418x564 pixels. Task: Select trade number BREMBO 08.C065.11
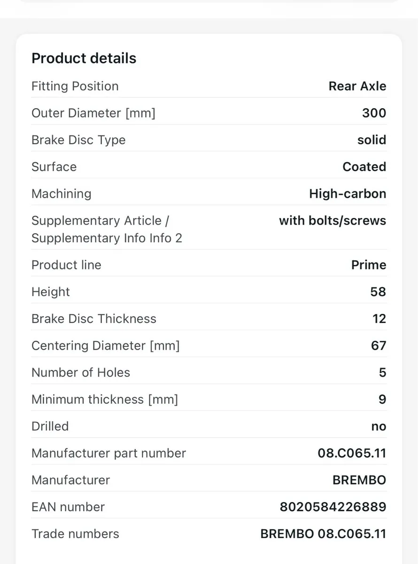point(323,534)
